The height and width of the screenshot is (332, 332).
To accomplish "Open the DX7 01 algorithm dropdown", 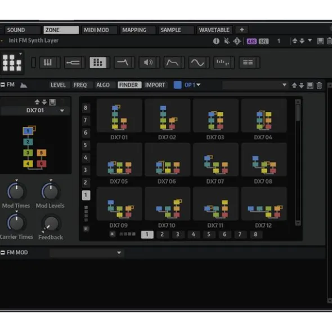I will 35,110.
